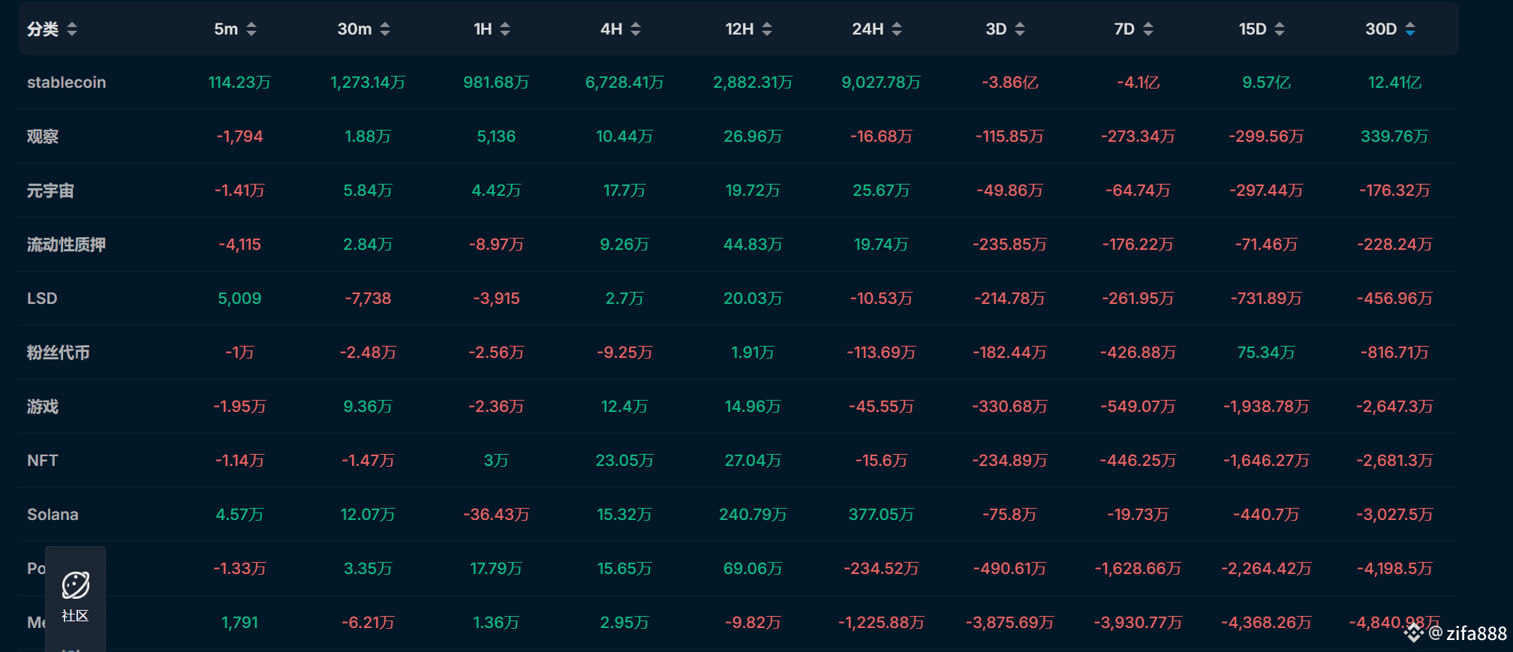The width and height of the screenshot is (1513, 652).
Task: Select stablecoin 3D value -3.86亿
Action: (x=1009, y=83)
